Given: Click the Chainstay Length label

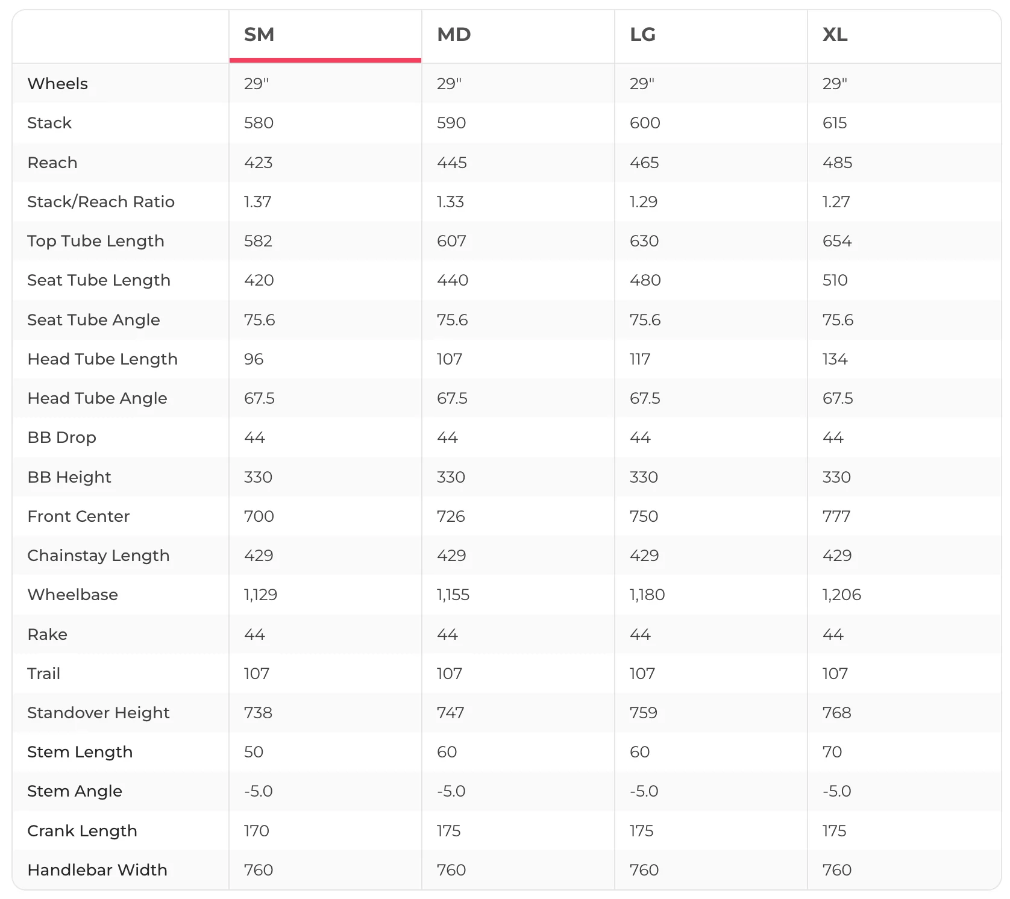Looking at the screenshot, I should pyautogui.click(x=98, y=556).
